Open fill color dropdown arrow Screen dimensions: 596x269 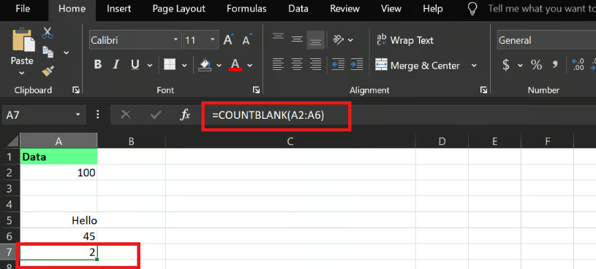tap(219, 65)
